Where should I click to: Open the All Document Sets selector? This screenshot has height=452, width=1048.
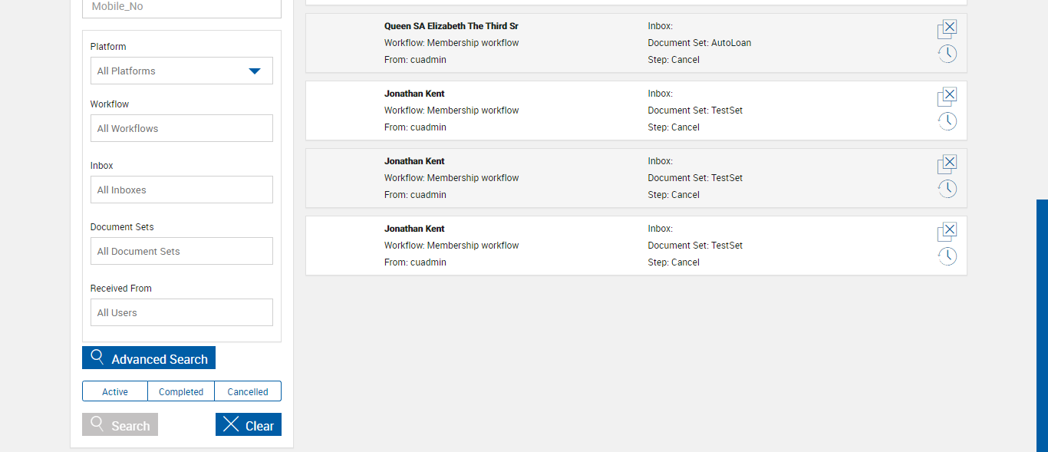click(181, 251)
